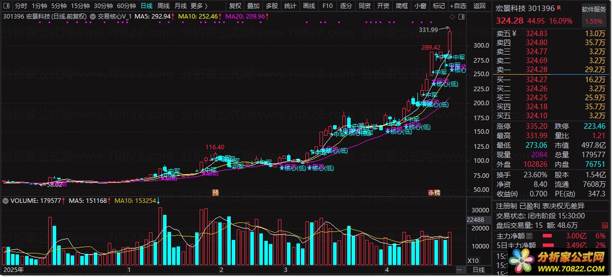
Task: Select the 1分钟 period tab
Action: point(40,6)
